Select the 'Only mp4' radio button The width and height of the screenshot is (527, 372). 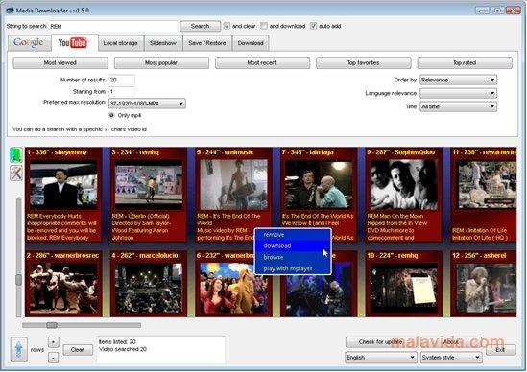tap(111, 115)
